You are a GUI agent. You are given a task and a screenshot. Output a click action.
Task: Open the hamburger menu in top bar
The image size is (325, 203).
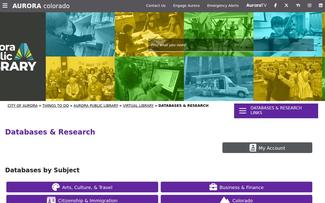point(5,6)
